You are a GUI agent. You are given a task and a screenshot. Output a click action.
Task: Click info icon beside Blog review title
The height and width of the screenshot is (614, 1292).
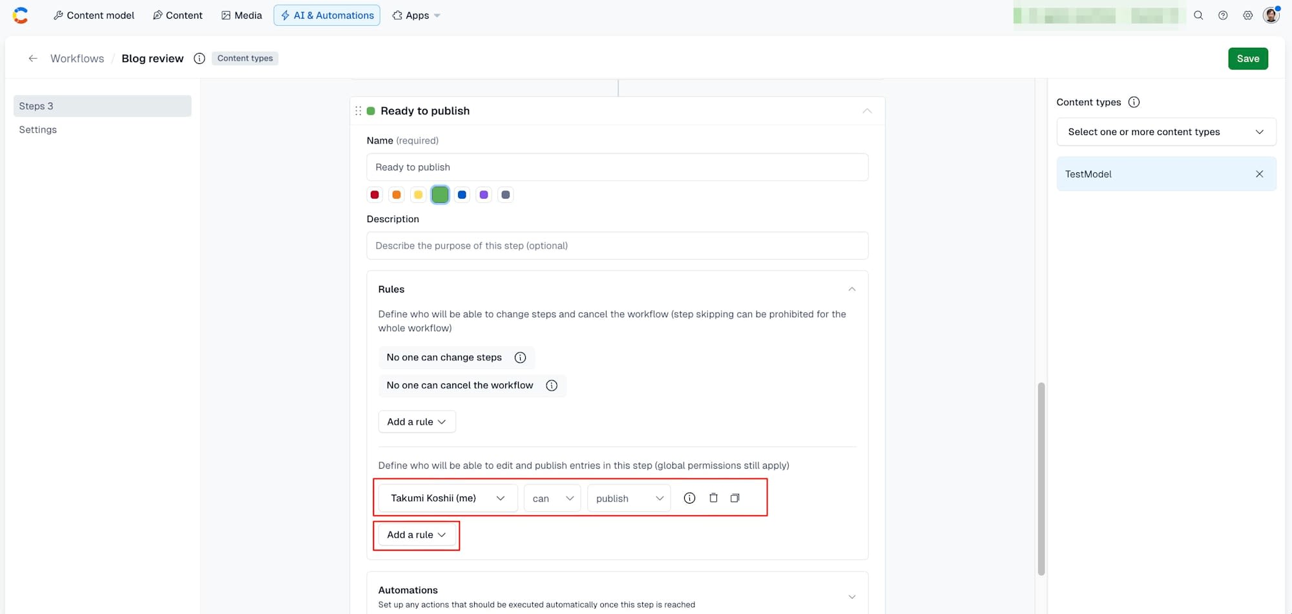click(200, 58)
